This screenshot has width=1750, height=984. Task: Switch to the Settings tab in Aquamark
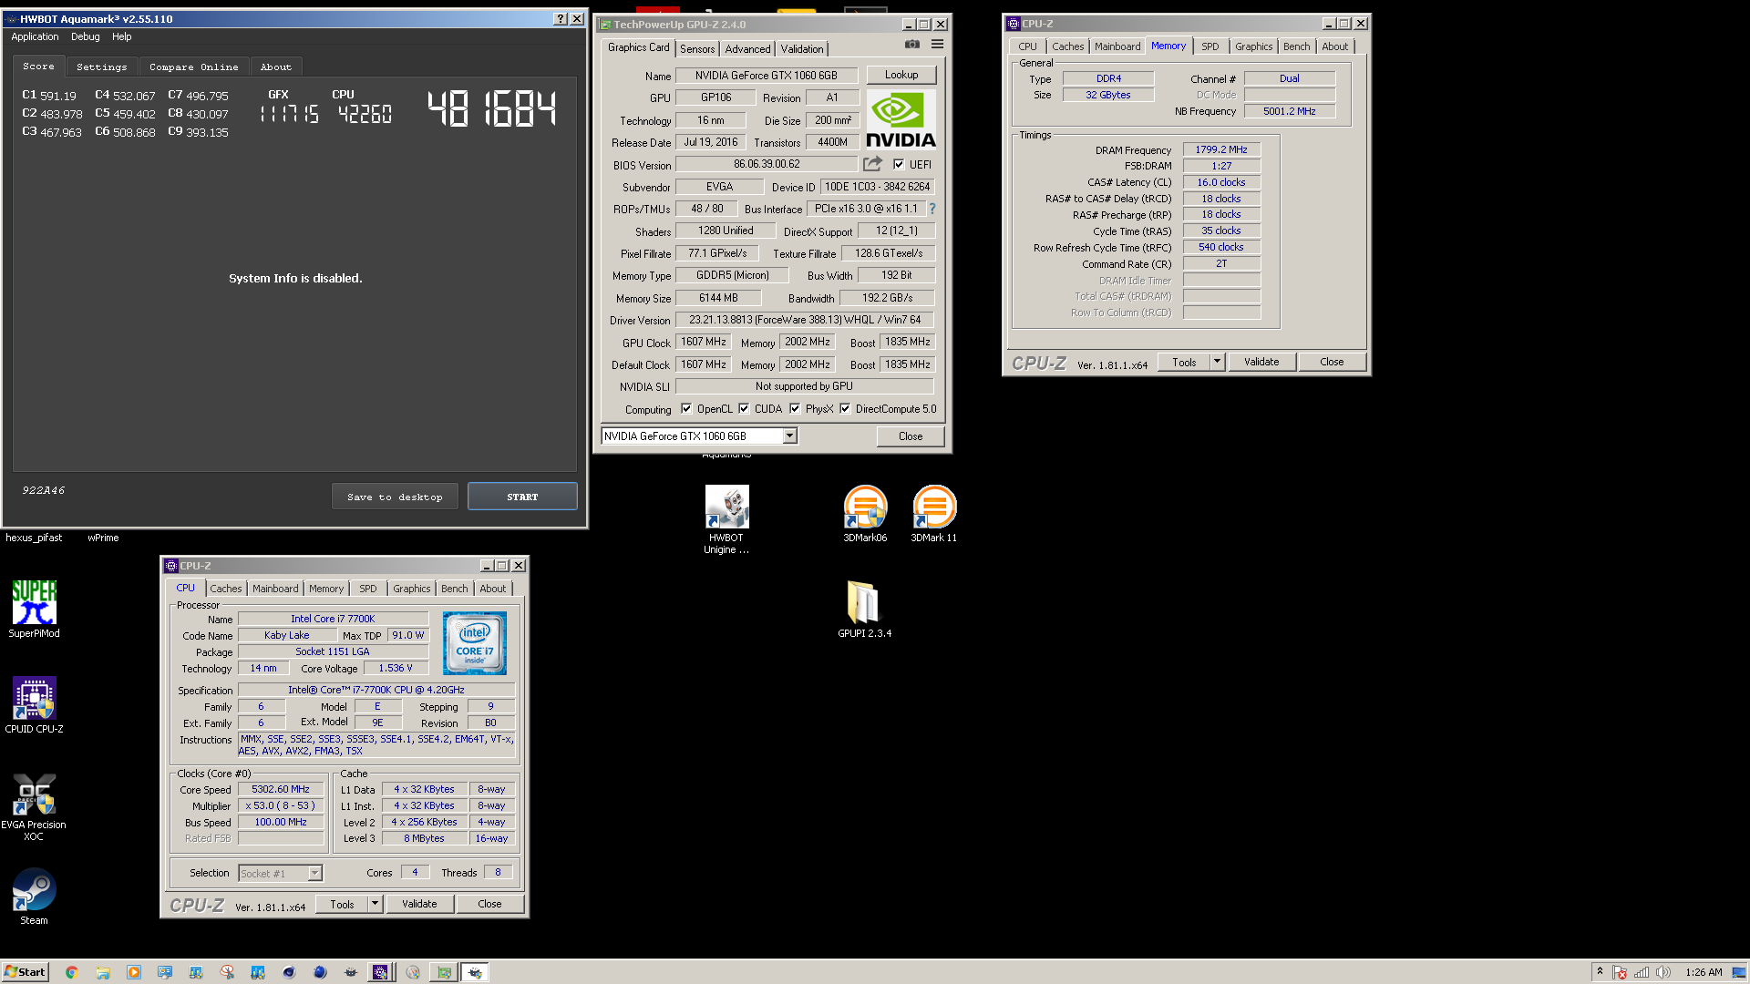pos(102,67)
